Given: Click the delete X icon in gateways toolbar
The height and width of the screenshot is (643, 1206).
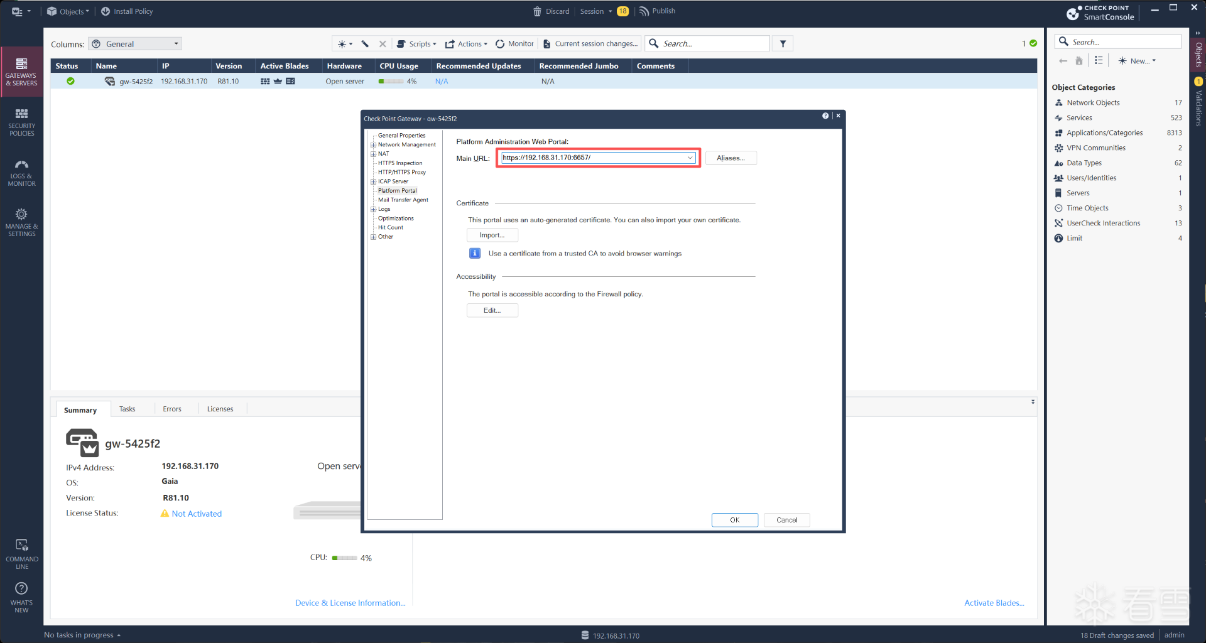Looking at the screenshot, I should 383,44.
